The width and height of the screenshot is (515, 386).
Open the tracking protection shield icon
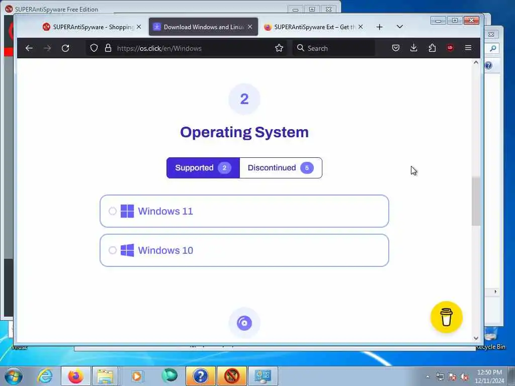click(94, 48)
